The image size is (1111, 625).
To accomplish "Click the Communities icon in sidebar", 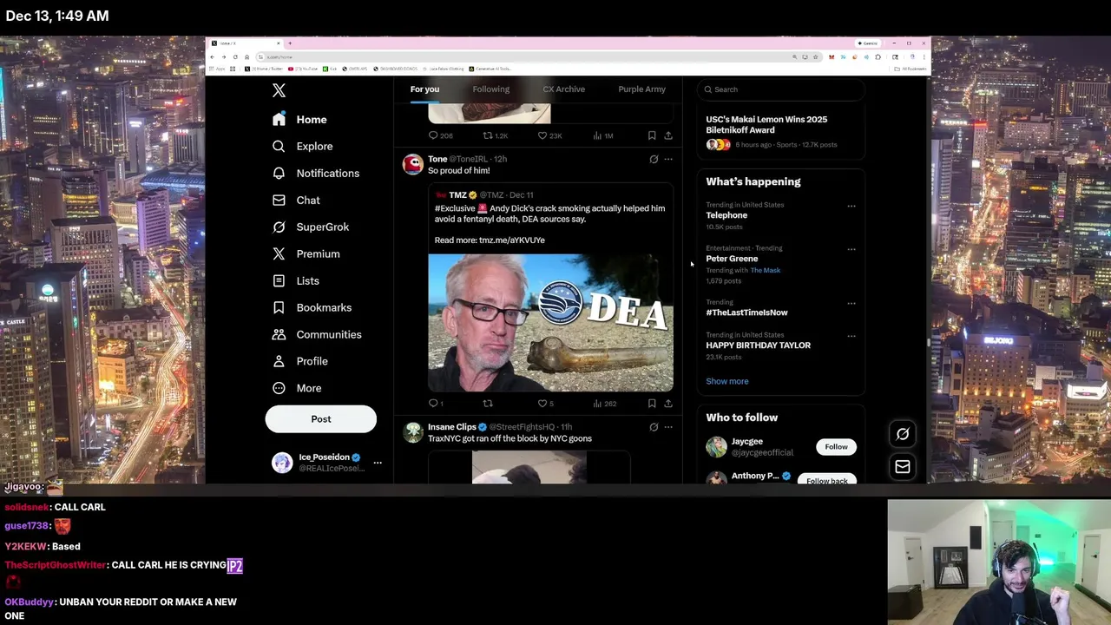I will click(279, 335).
